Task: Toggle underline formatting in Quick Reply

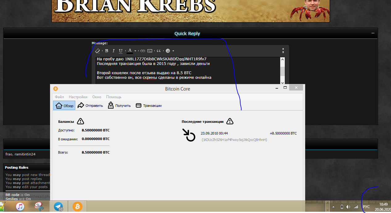Action: [121, 51]
